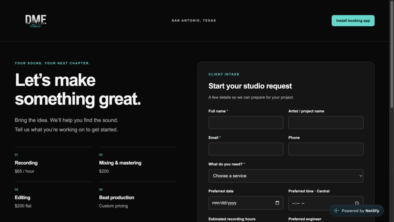Click into the Phone input field
The image size is (394, 222).
pyautogui.click(x=326, y=149)
